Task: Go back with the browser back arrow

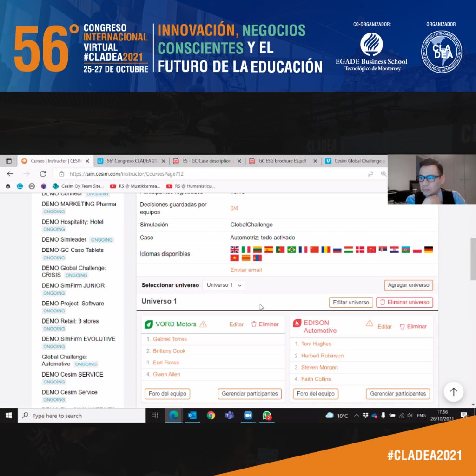Action: click(10, 174)
